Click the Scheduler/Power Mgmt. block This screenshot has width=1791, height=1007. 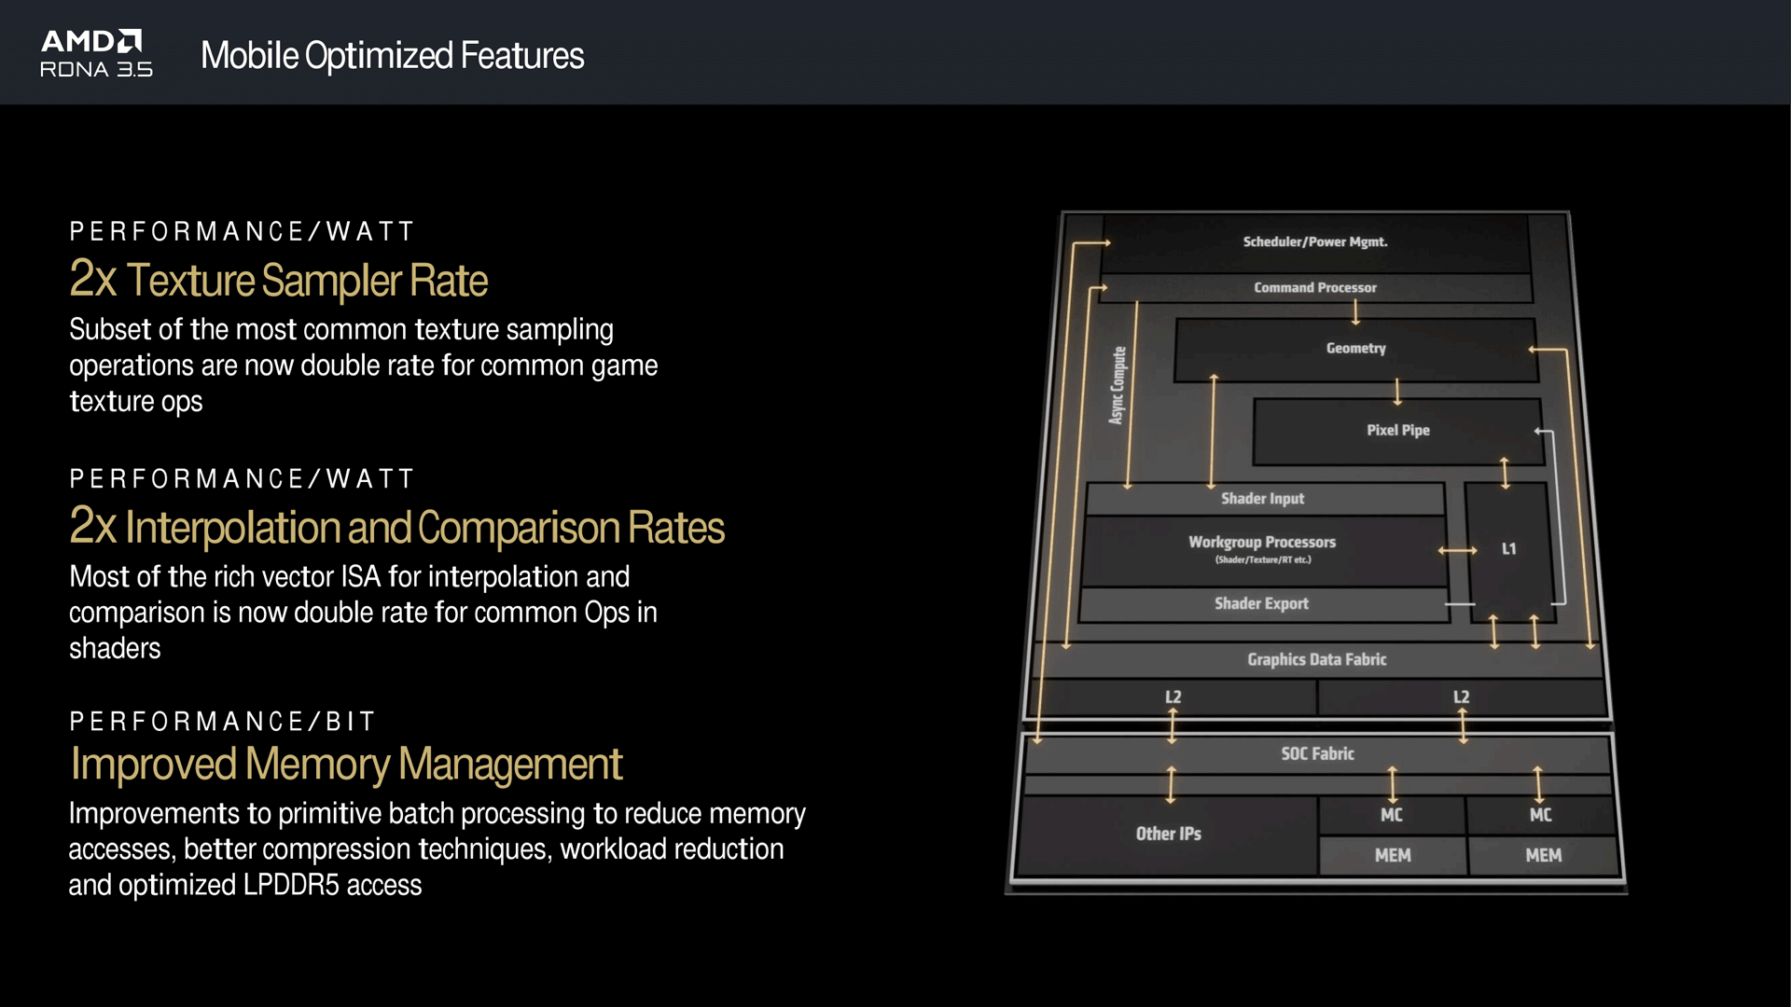point(1314,242)
